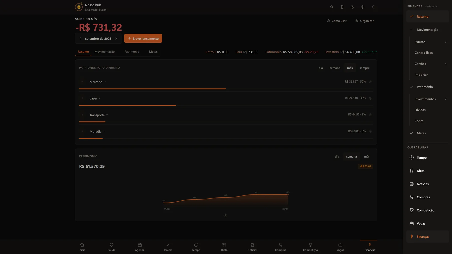
Task: Select 'dia' range in Patrimônio chart
Action: click(337, 157)
